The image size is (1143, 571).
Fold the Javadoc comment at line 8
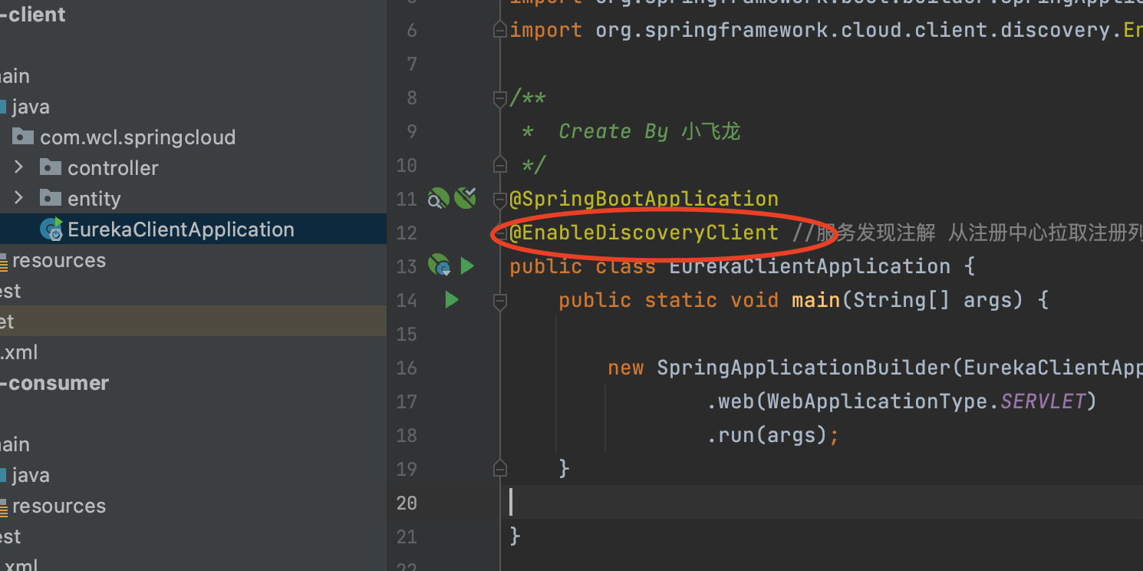(500, 97)
